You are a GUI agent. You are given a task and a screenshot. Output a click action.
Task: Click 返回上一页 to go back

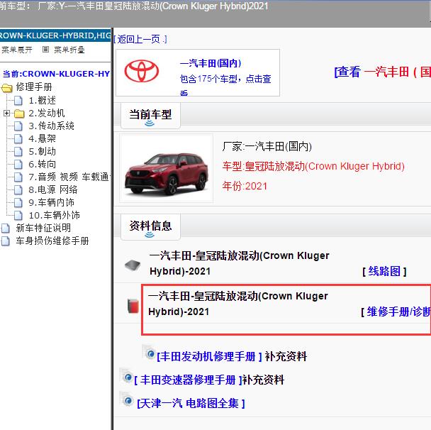141,39
